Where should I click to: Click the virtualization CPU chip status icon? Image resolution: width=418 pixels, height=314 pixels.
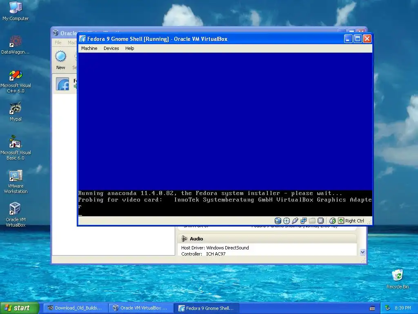coord(321,221)
